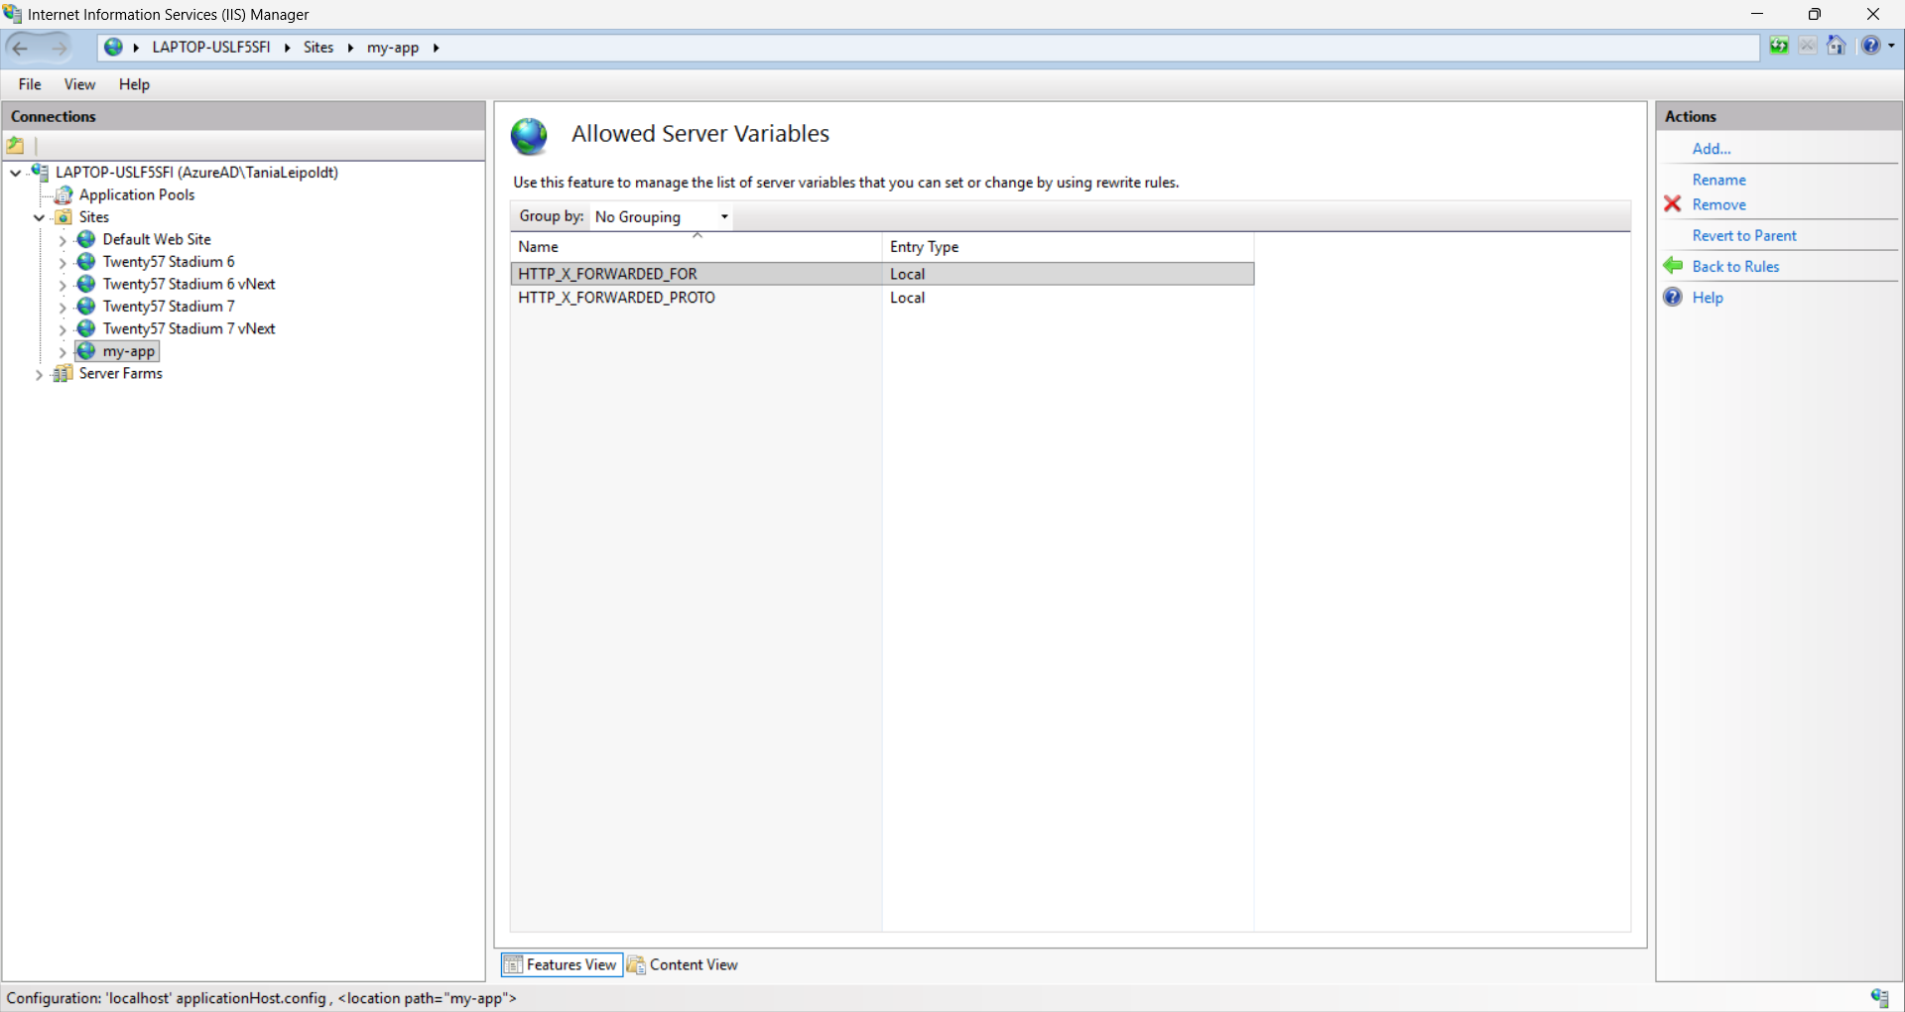Open the File menu
The height and width of the screenshot is (1012, 1905).
point(30,84)
